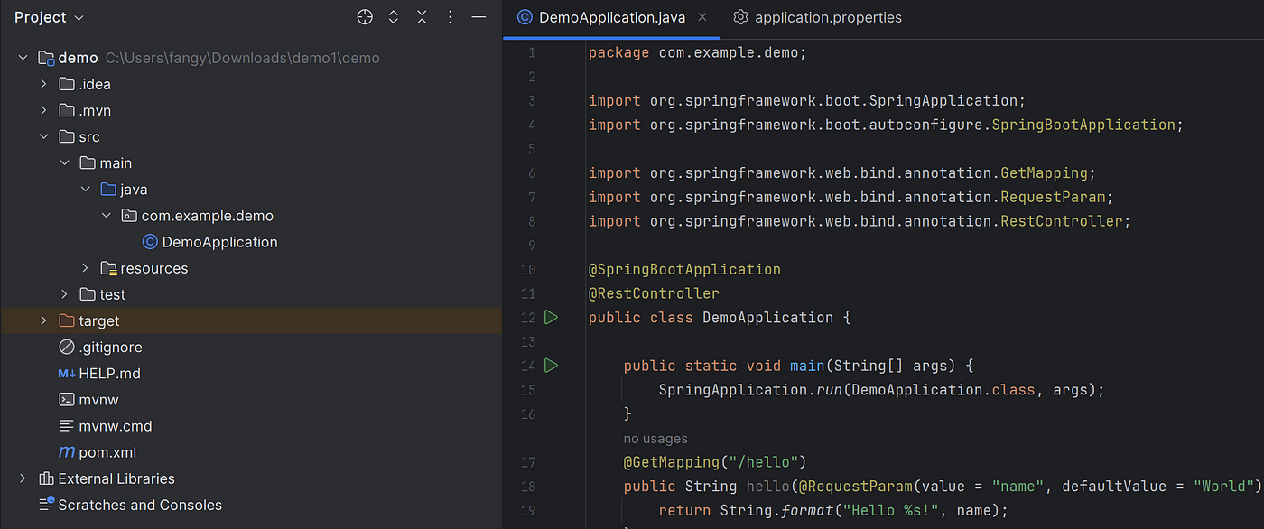
Task: Expand the .idea folder
Action: [x=43, y=84]
